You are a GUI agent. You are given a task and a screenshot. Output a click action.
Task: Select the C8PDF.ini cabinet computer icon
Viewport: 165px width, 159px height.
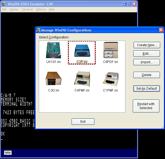click(111, 50)
